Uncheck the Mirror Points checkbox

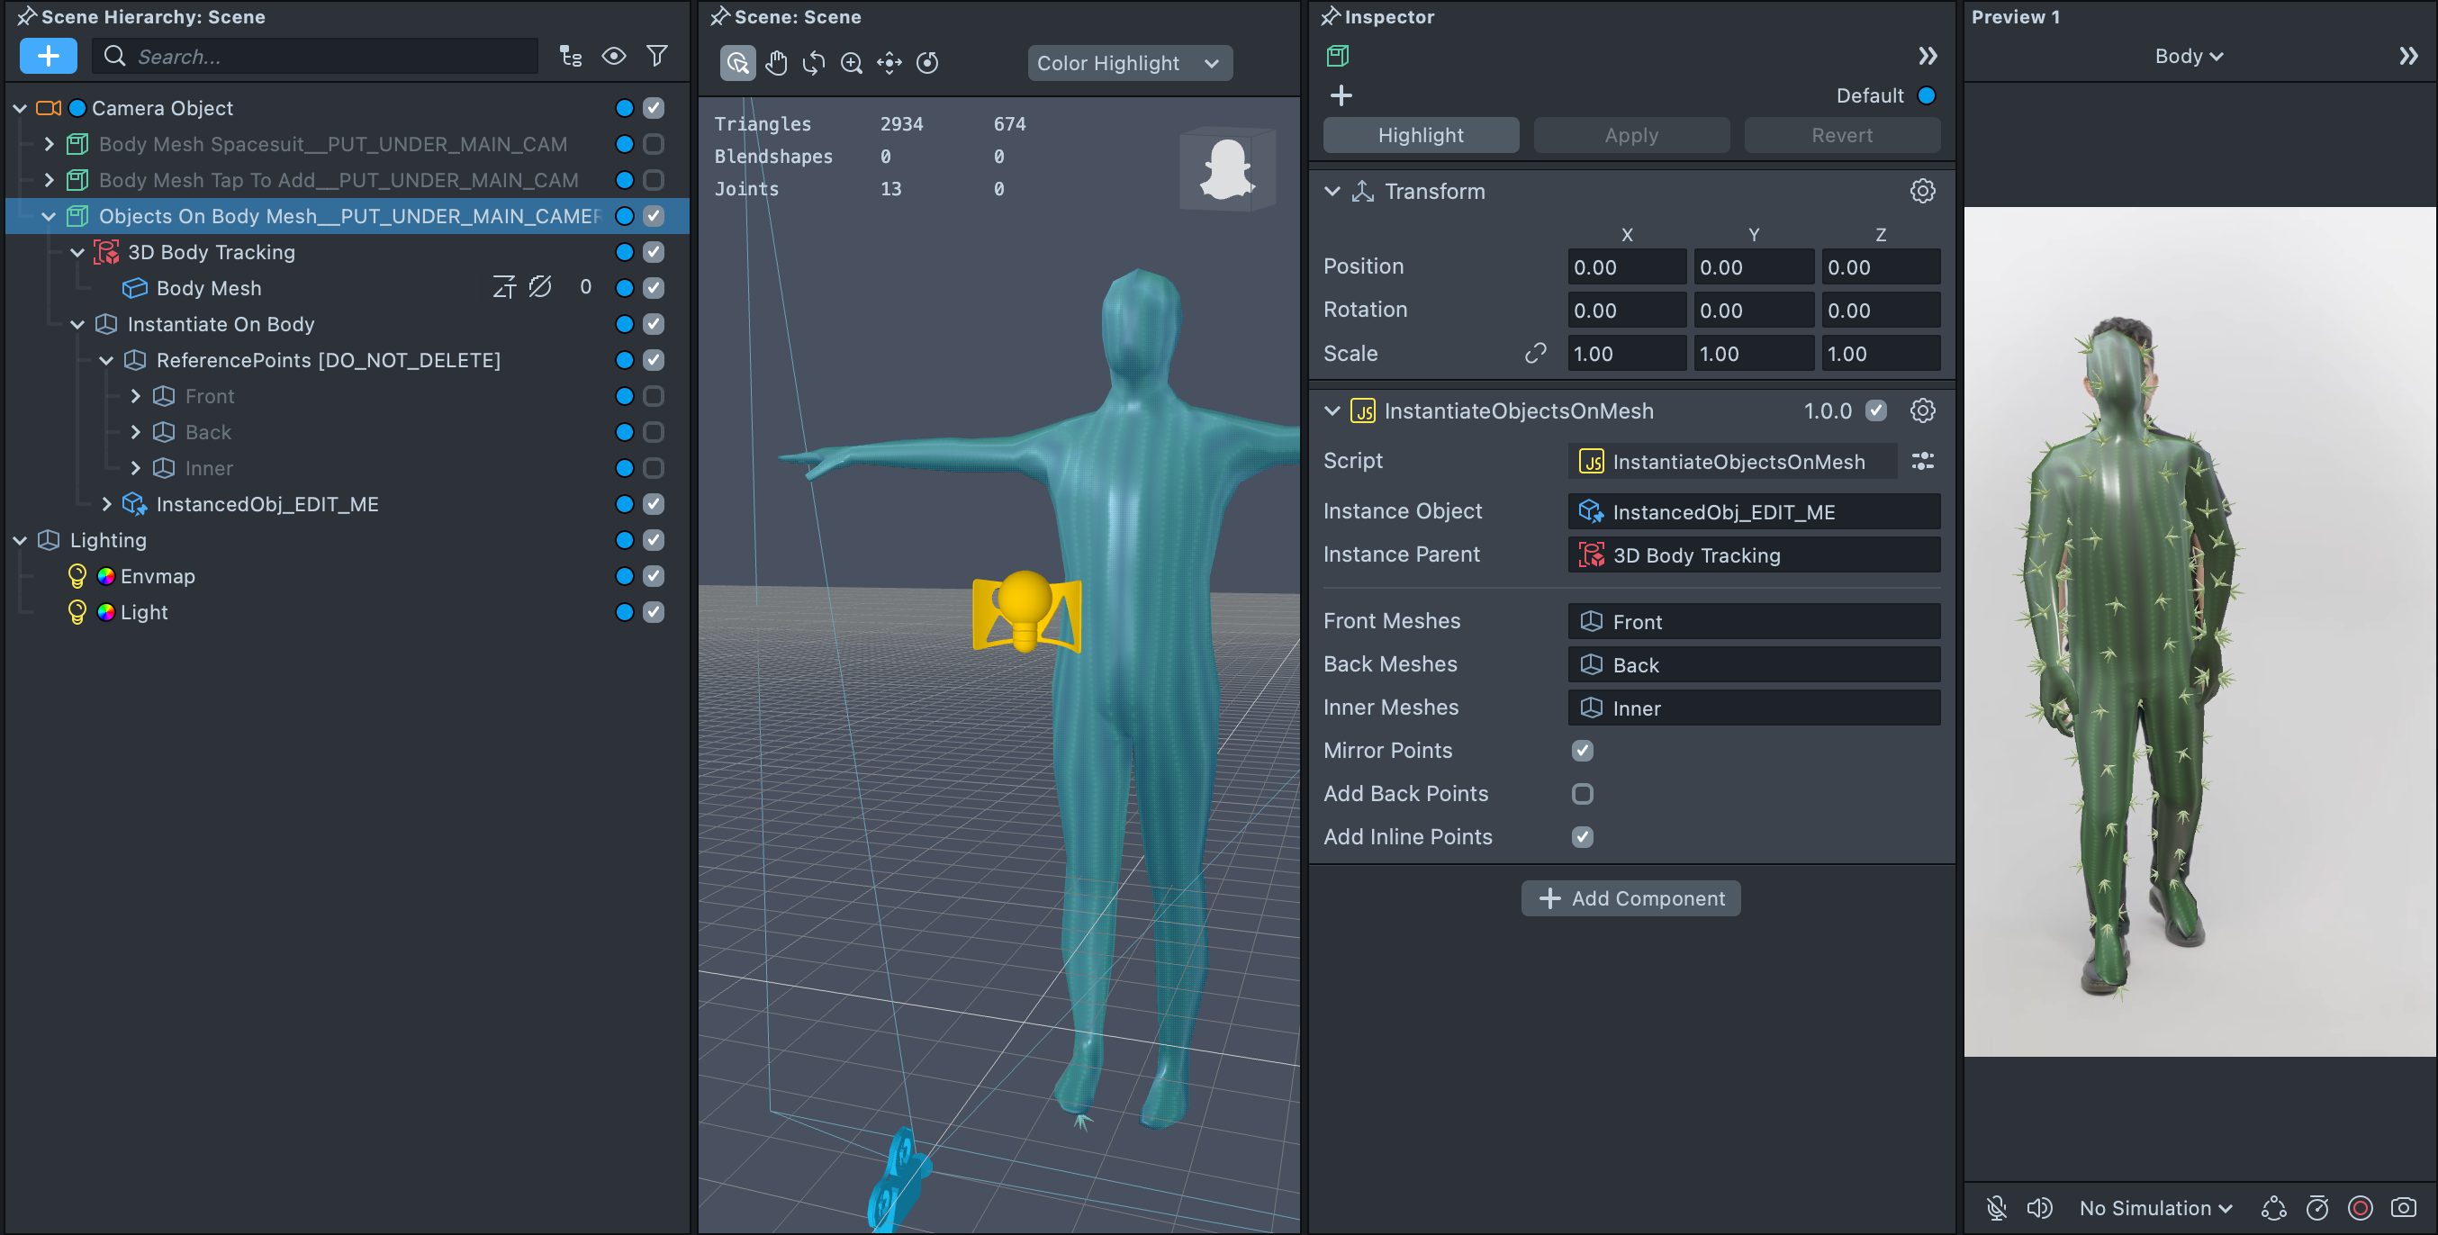tap(1582, 751)
